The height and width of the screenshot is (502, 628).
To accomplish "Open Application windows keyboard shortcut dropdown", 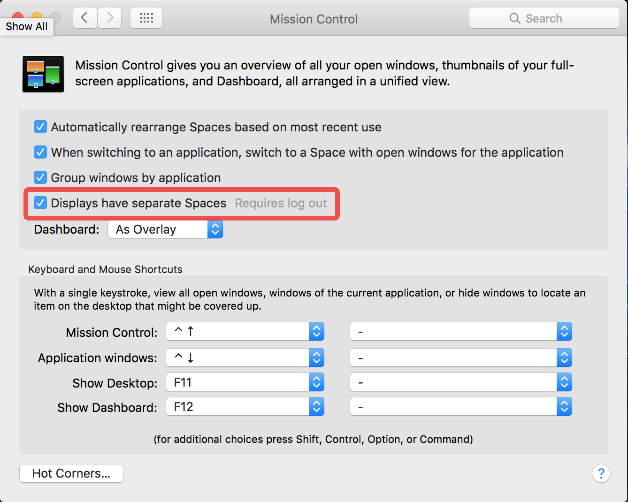I will pos(245,358).
